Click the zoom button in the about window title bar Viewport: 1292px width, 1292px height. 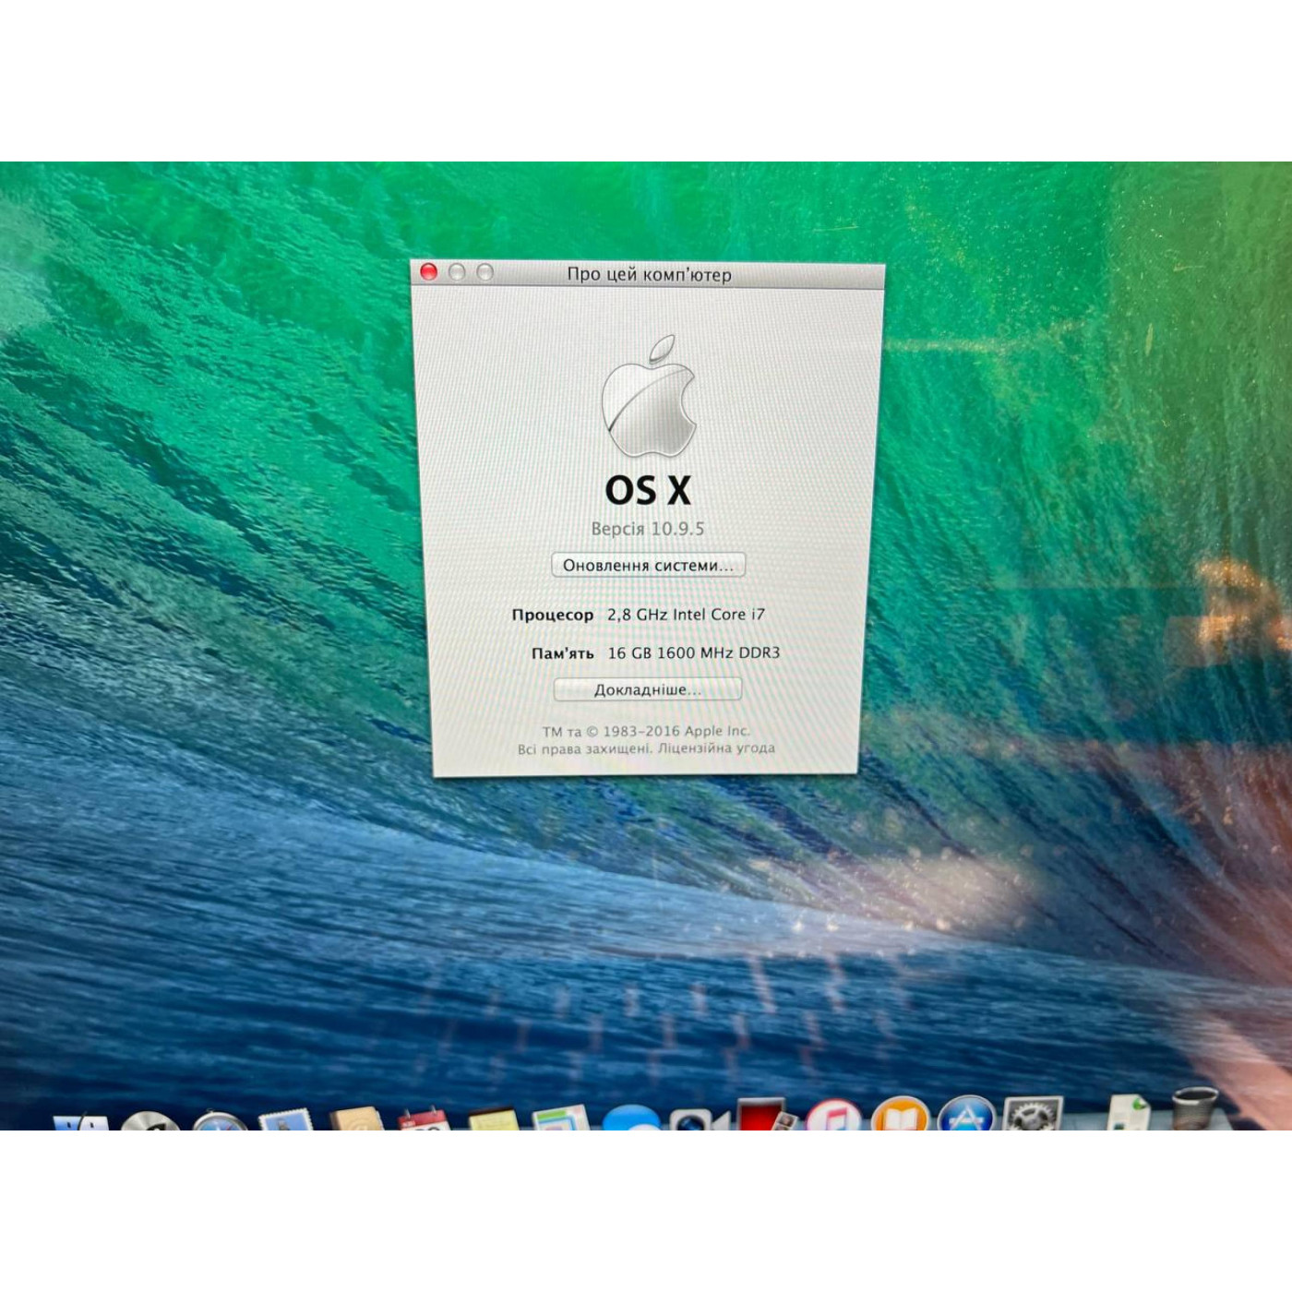[x=485, y=271]
